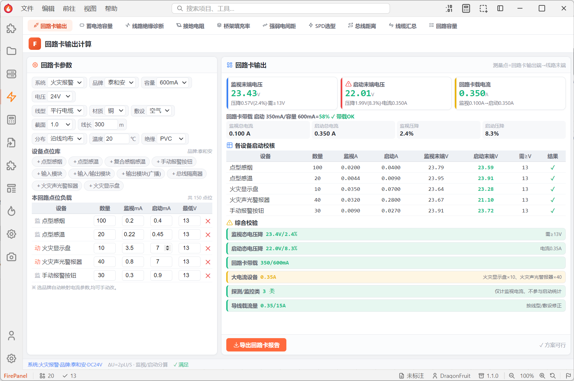Switch to the 蓄电池容量 tab
This screenshot has height=381, width=574.
point(96,26)
